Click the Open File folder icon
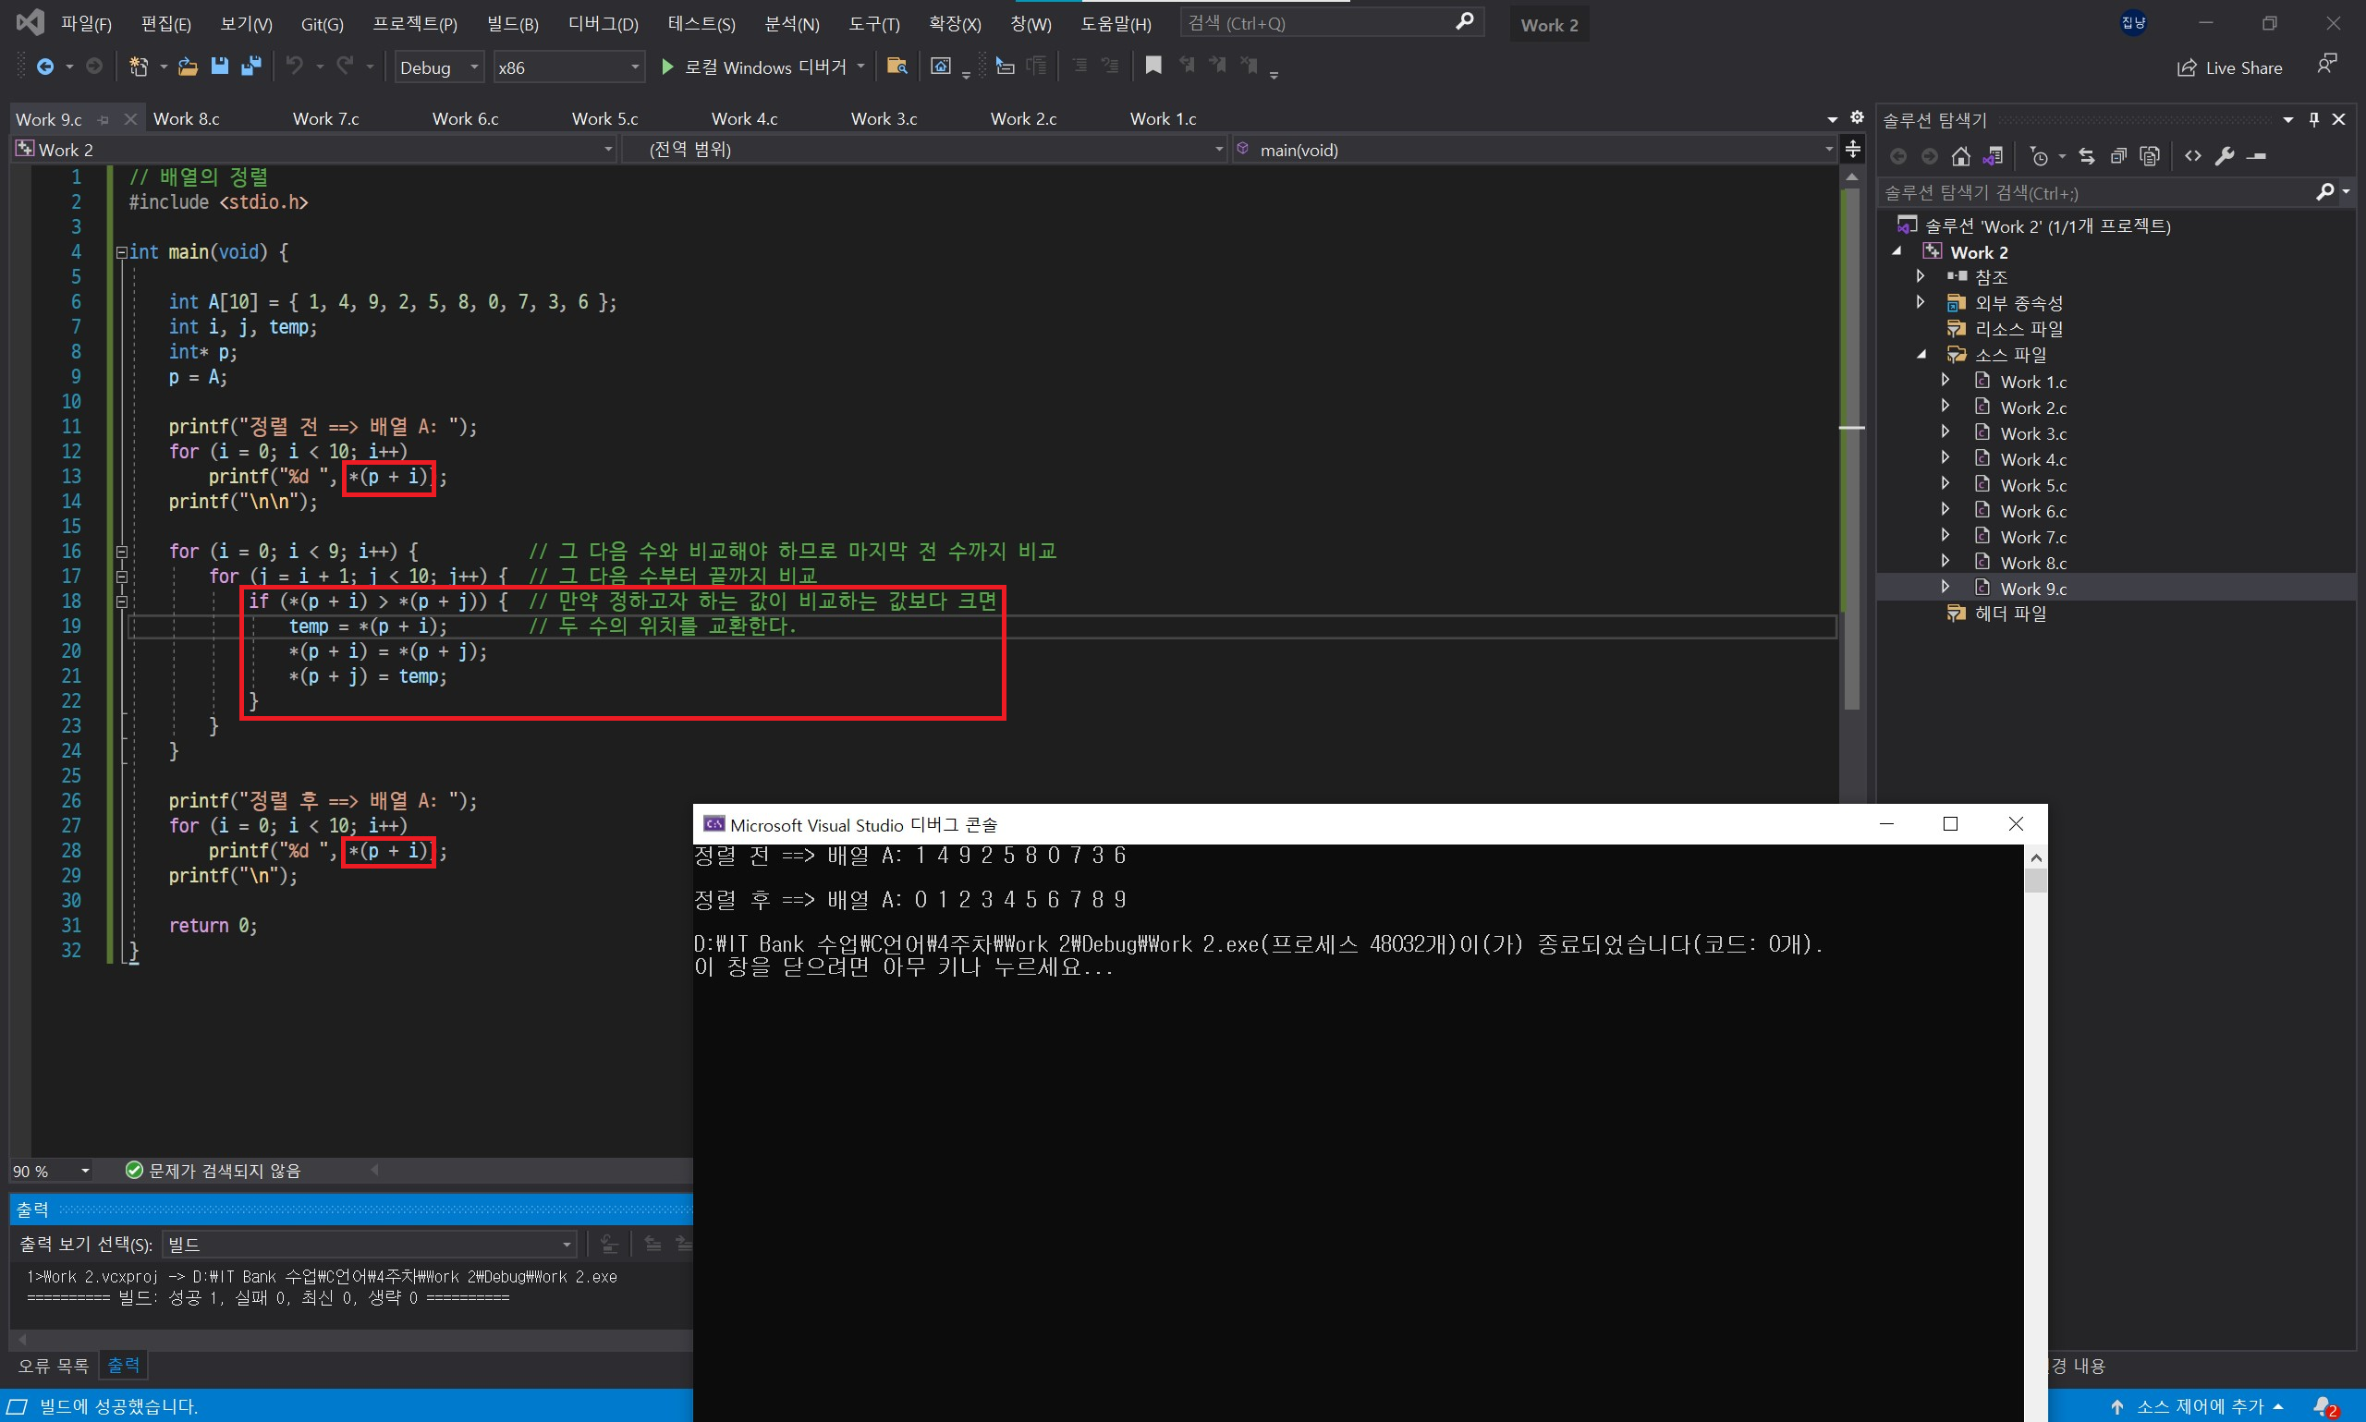Viewport: 2366px width, 1422px height. [188, 67]
